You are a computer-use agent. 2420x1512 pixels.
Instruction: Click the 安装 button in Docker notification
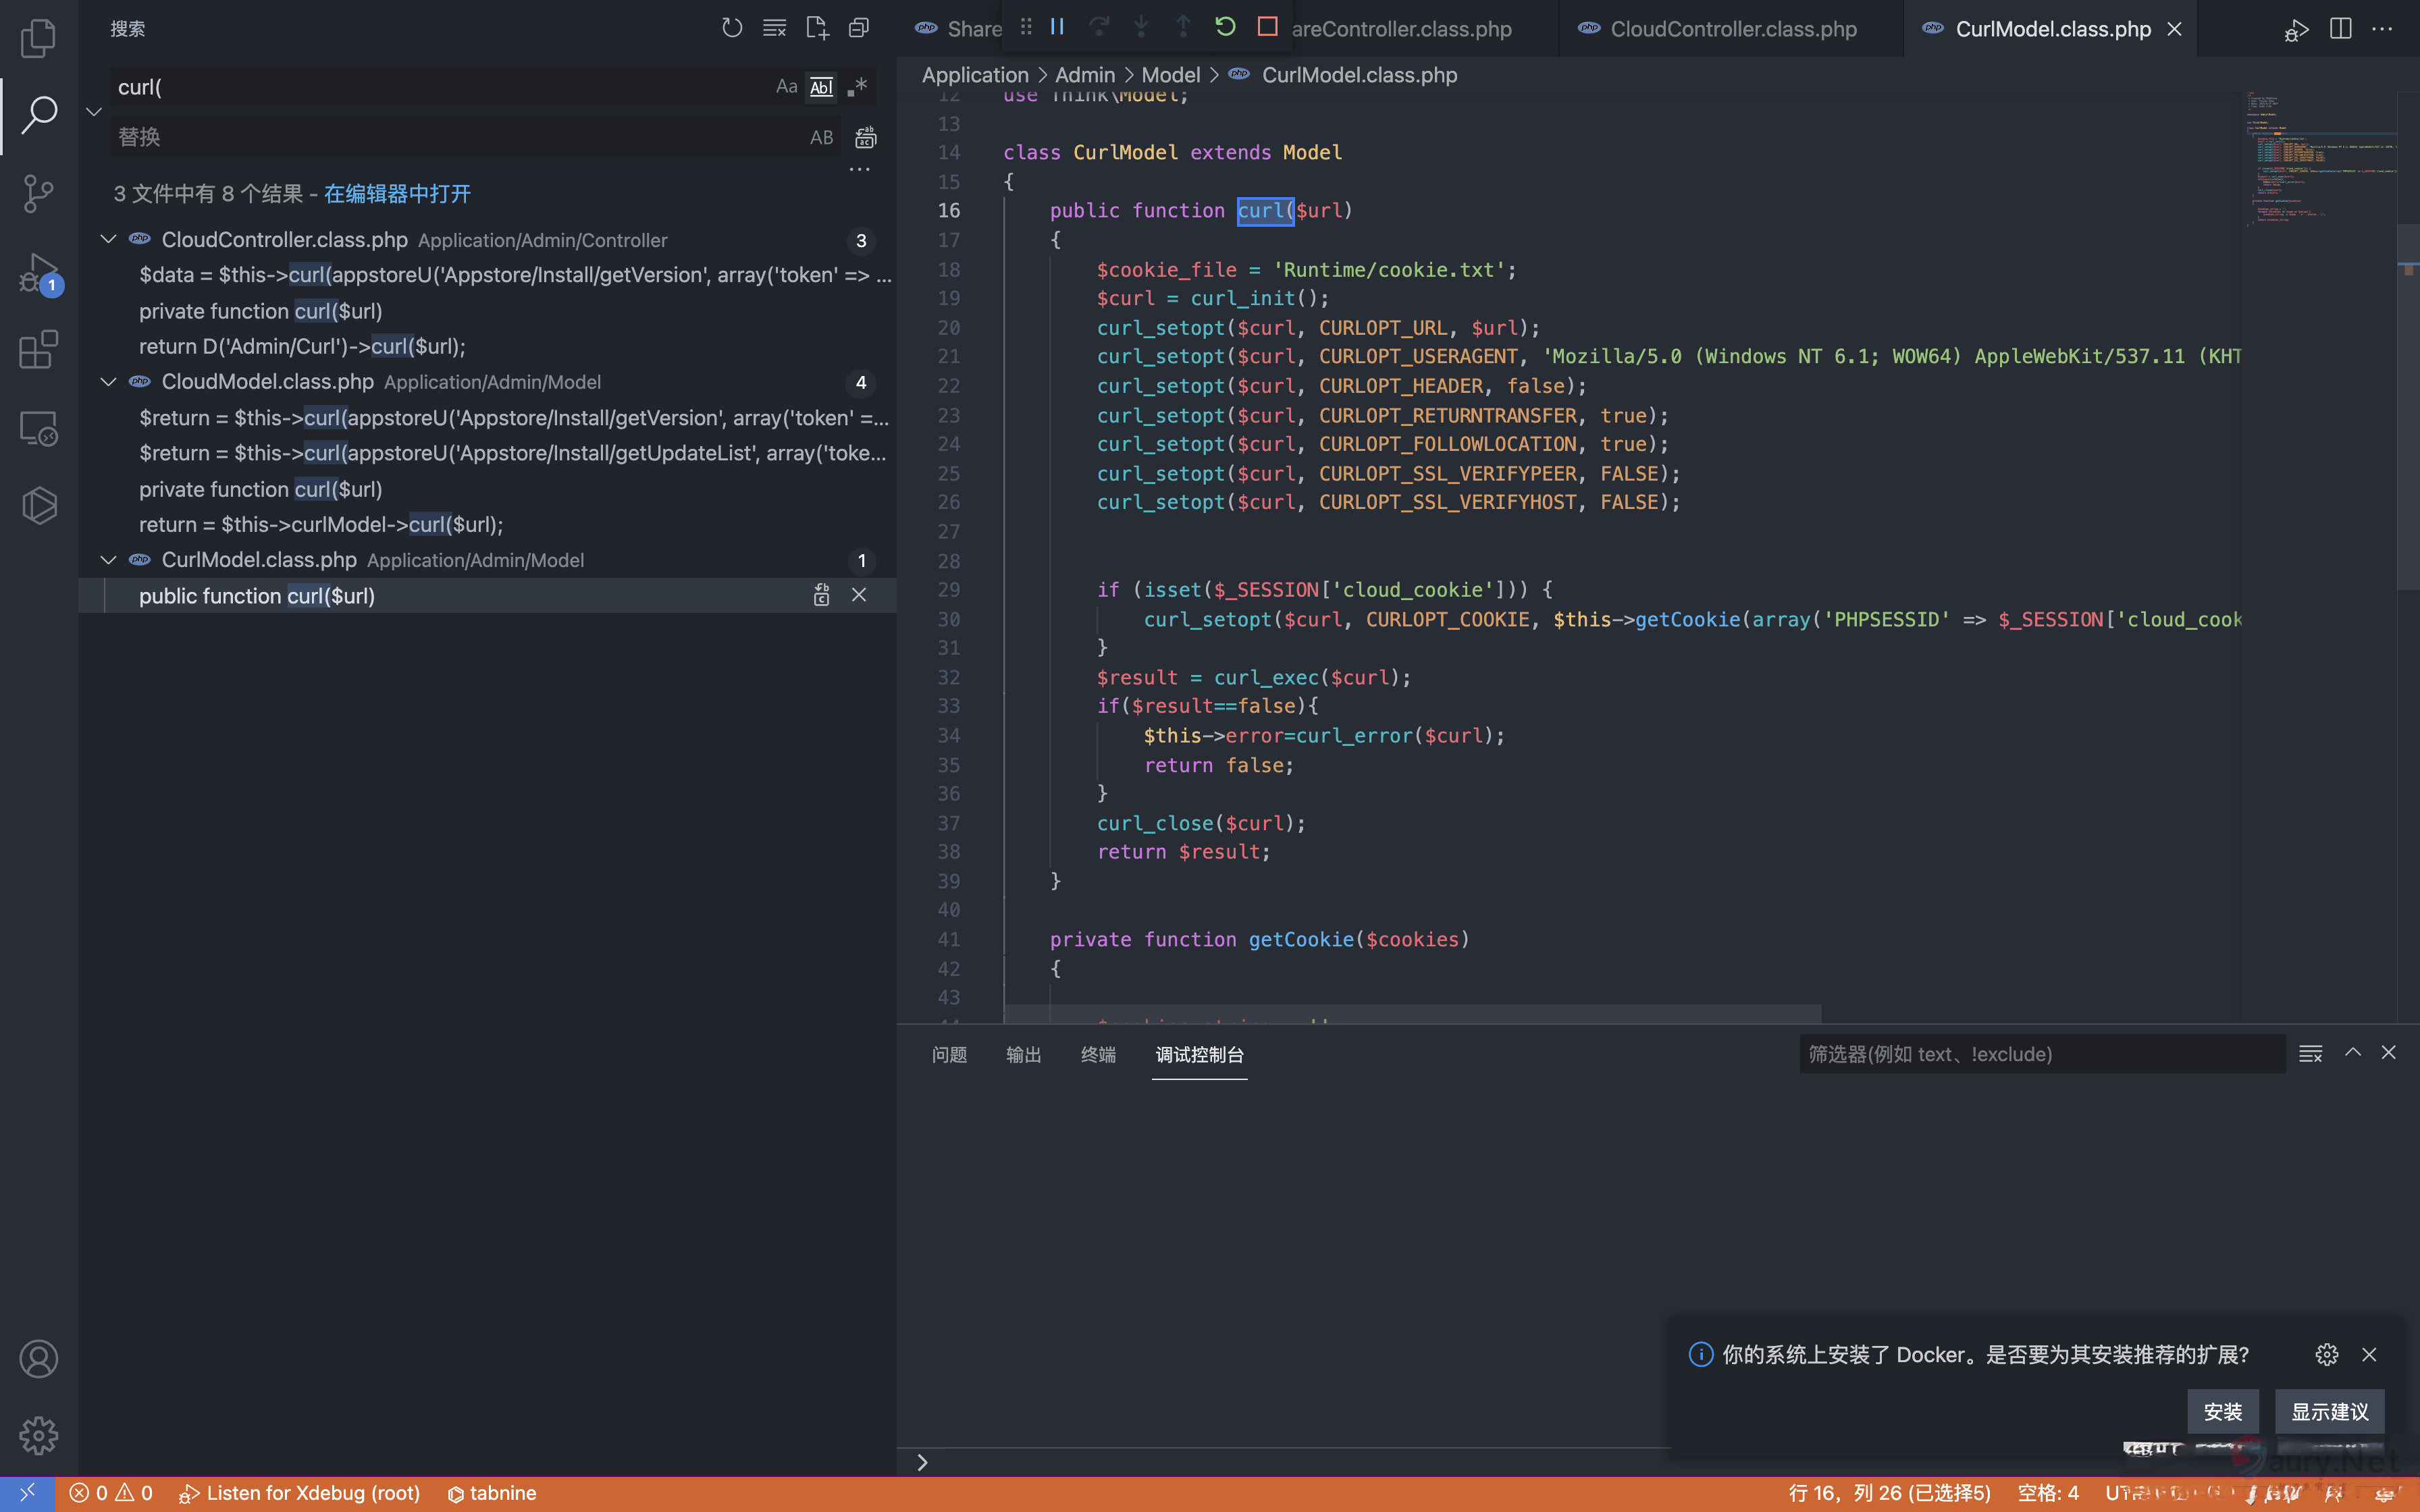[x=2222, y=1411]
